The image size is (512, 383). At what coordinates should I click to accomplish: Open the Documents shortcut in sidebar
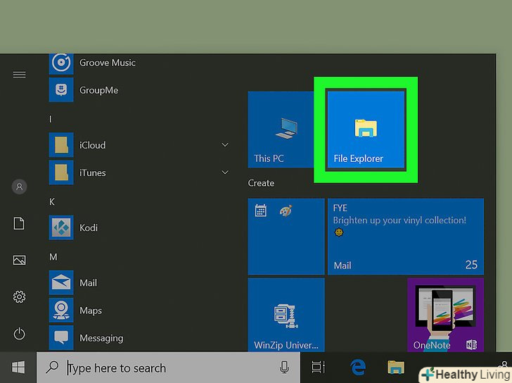tap(20, 223)
